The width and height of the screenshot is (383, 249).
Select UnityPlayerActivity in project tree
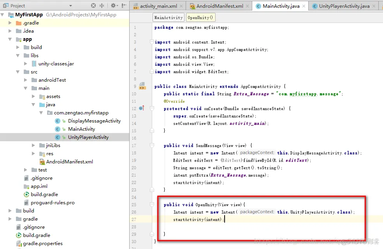pyautogui.click(x=88, y=137)
